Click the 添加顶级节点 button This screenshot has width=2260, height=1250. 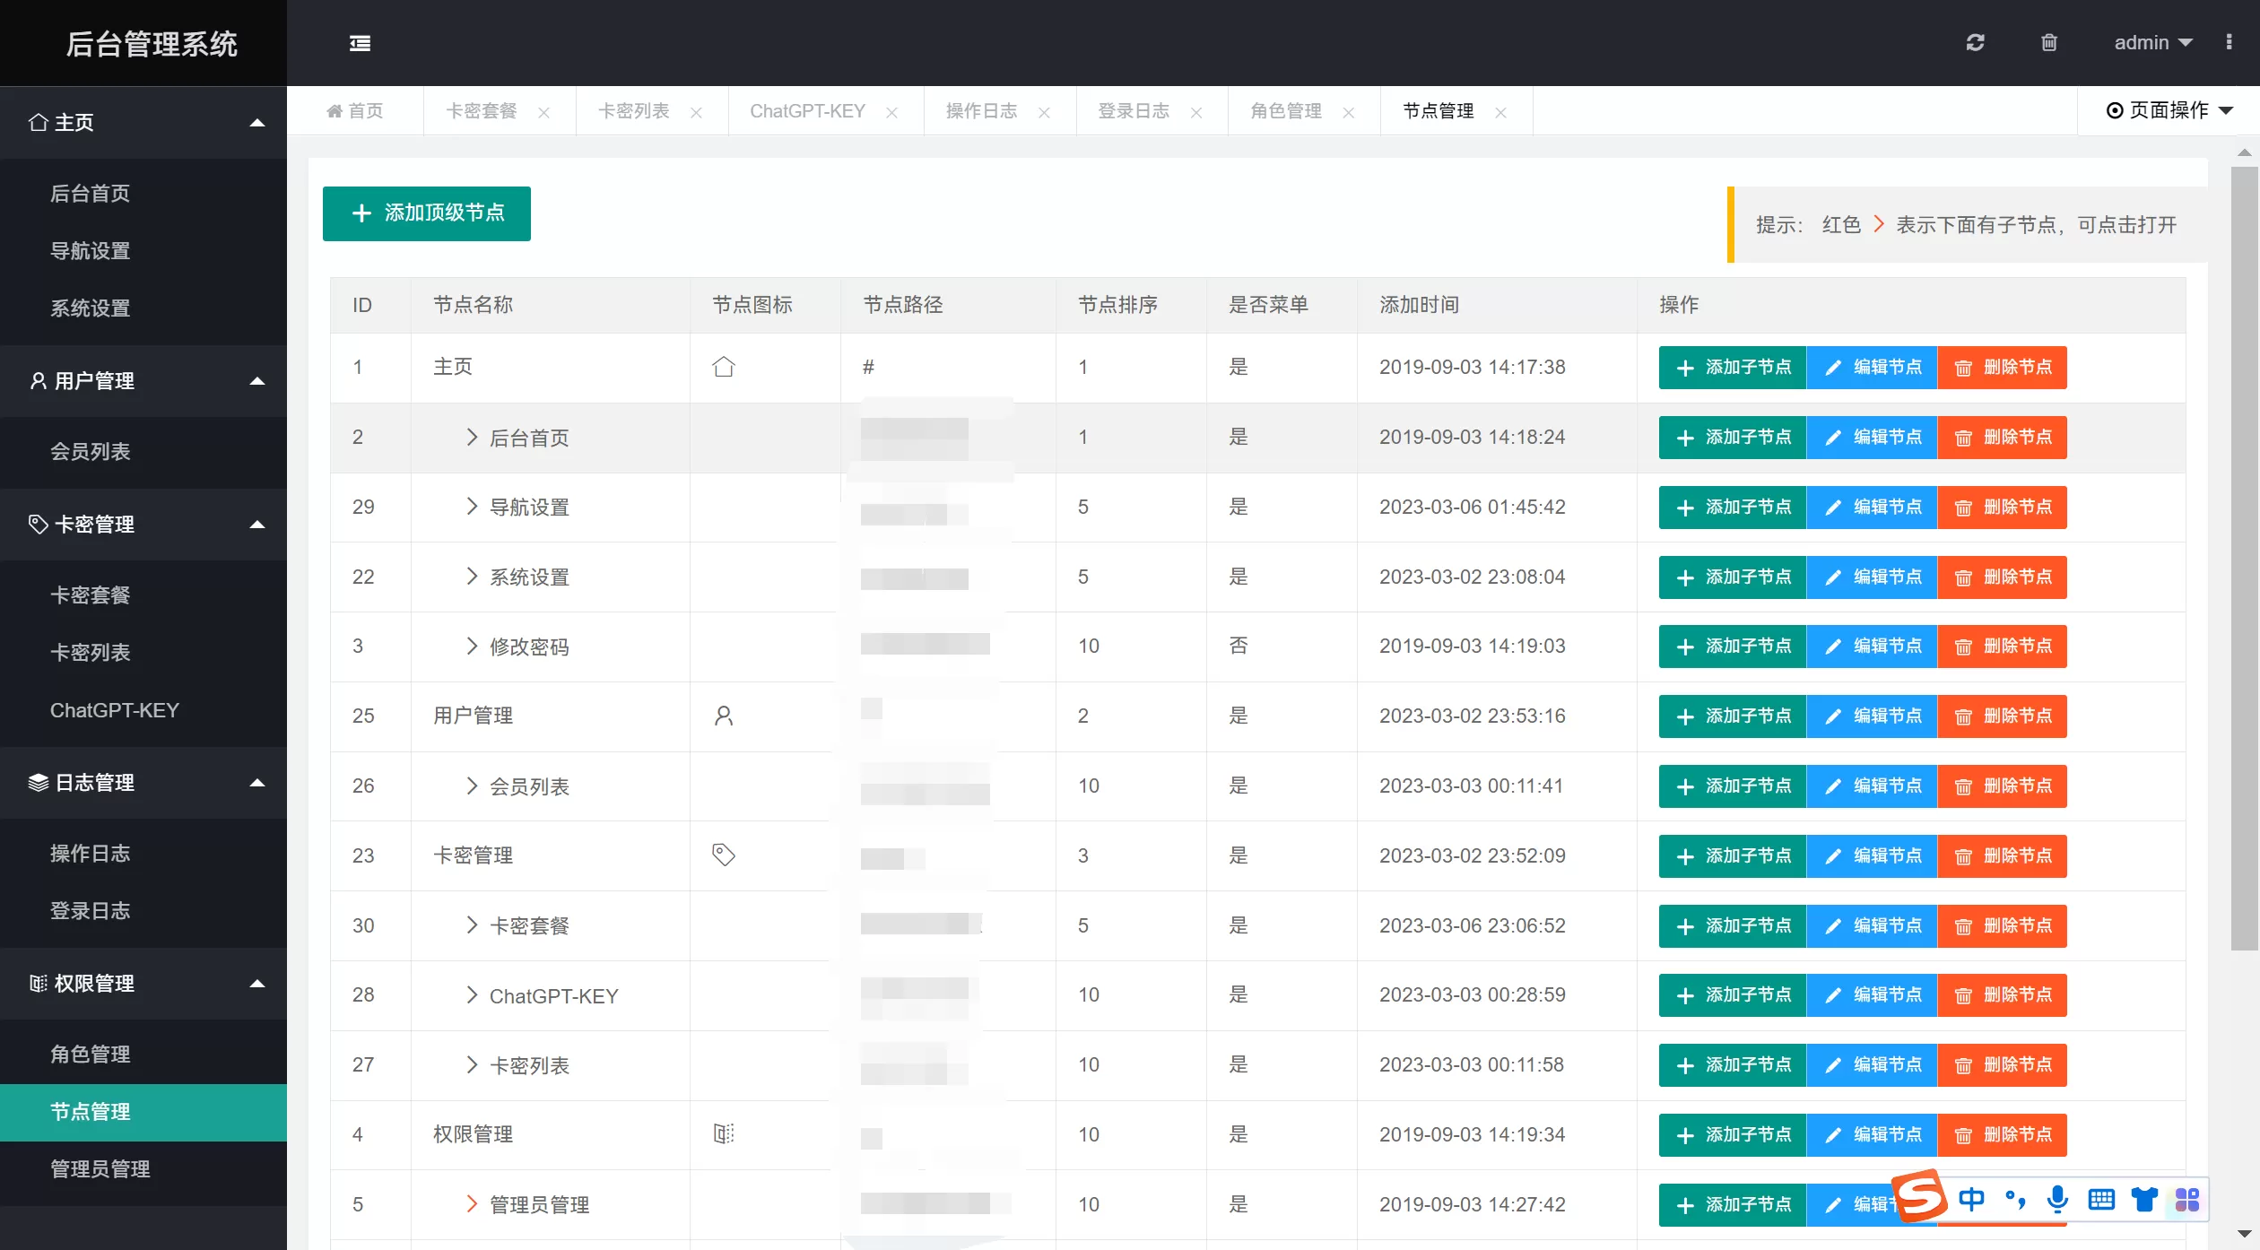click(427, 213)
